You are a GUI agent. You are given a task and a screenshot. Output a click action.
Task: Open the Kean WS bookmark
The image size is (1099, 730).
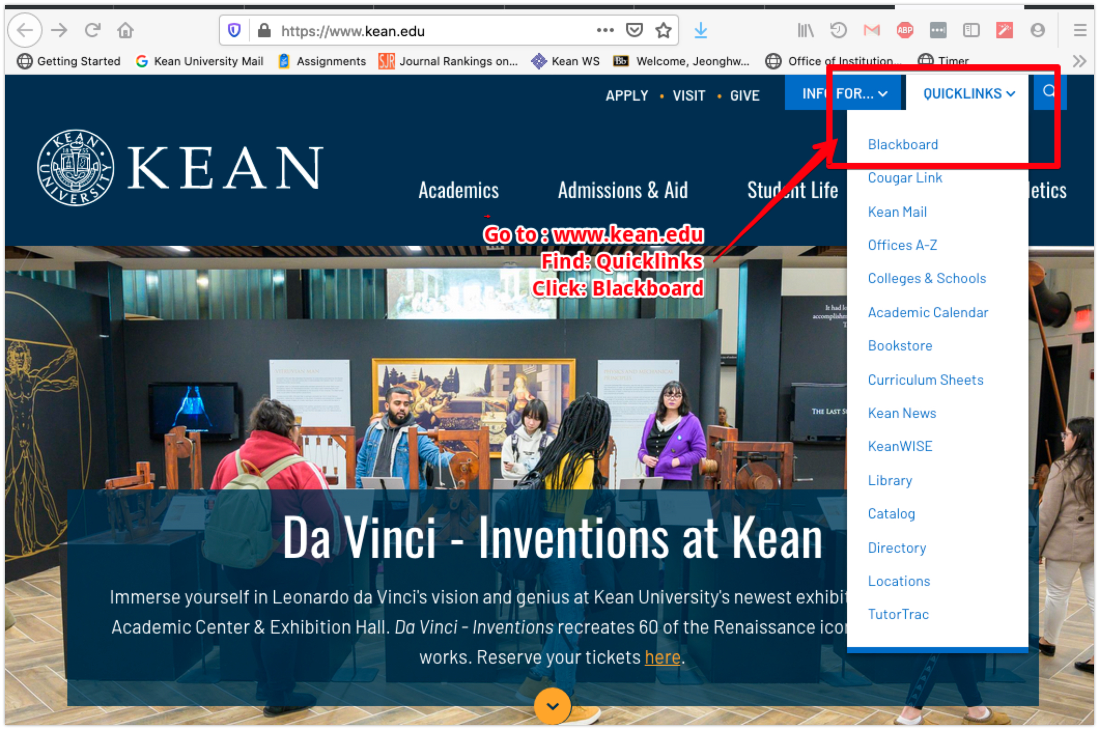566,61
